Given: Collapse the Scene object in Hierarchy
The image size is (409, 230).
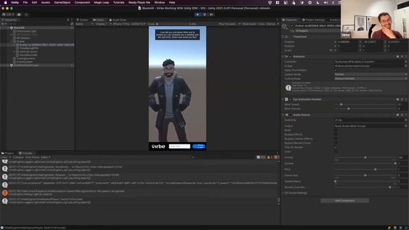Looking at the screenshot, I should (x=12, y=42).
